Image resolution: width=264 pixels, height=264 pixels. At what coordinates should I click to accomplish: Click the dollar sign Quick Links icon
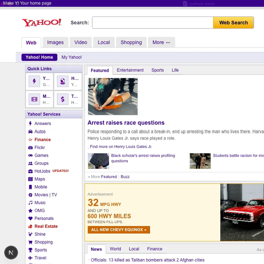(x=63, y=99)
